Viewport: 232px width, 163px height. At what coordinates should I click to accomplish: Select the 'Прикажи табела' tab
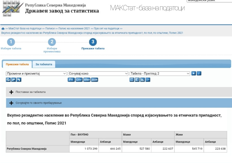pyautogui.click(x=17, y=64)
